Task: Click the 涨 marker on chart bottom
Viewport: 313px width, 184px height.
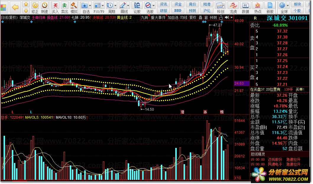Action: click(205, 112)
